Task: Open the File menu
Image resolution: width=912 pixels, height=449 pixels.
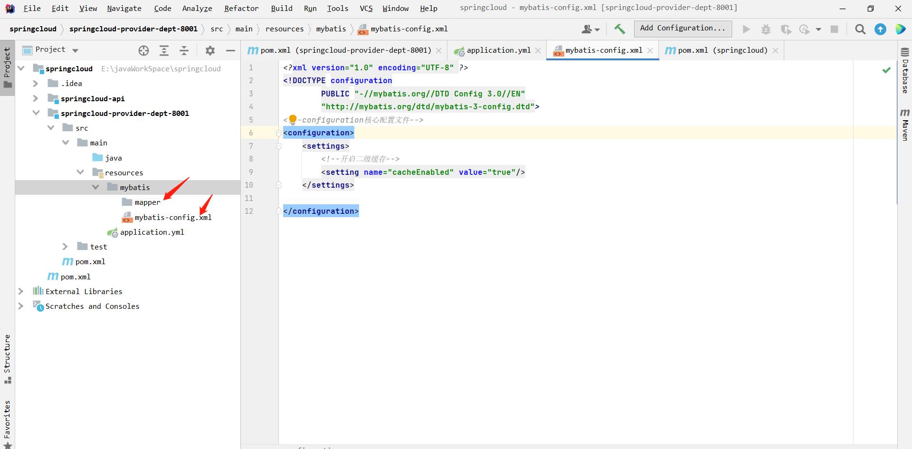Action: (32, 9)
